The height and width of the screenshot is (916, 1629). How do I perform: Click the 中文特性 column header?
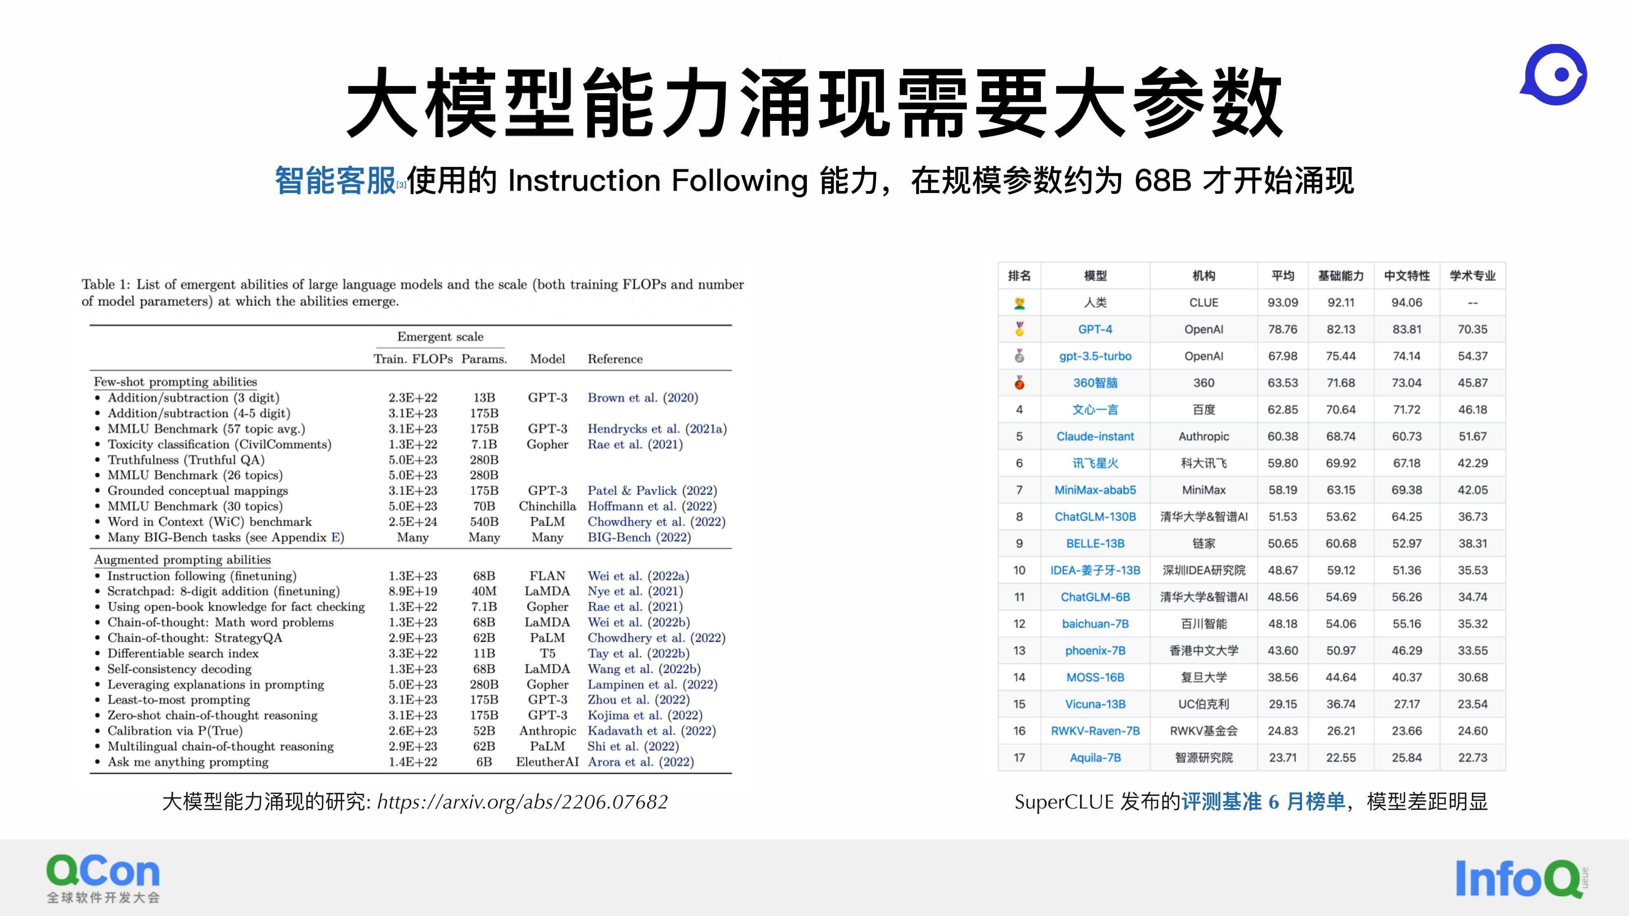(x=1406, y=276)
